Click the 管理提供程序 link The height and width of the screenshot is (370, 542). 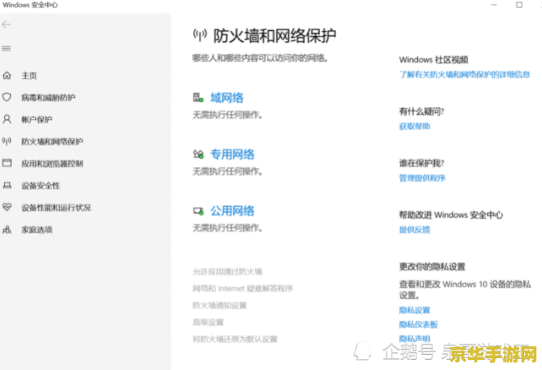click(x=422, y=178)
